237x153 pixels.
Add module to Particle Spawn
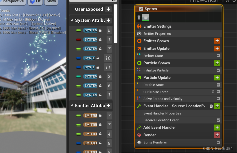coord(217,63)
